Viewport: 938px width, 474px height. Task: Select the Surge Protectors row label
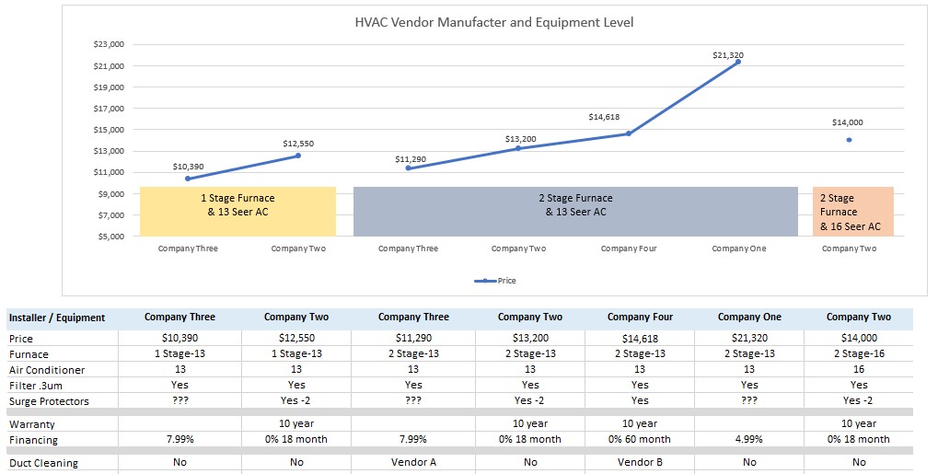pyautogui.click(x=47, y=400)
